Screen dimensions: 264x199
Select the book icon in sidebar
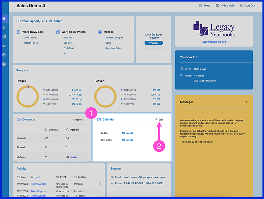(x=4, y=28)
